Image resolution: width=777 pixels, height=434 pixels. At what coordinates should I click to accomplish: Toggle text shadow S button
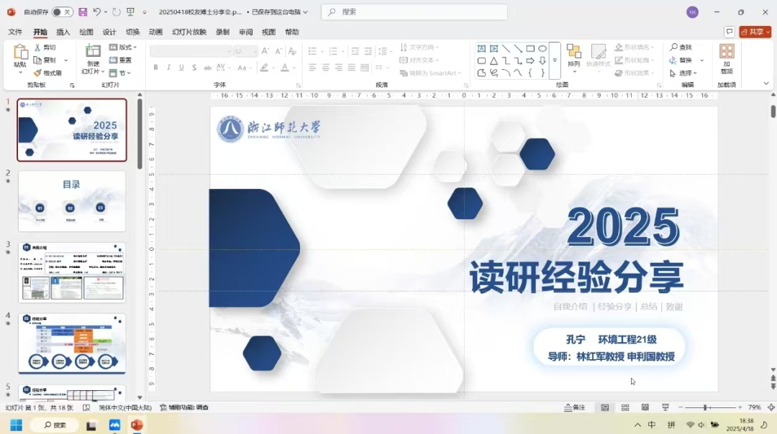tap(194, 68)
